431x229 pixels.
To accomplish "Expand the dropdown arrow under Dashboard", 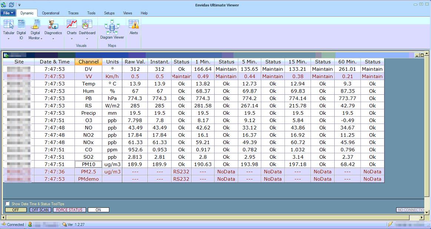I will [x=87, y=38].
